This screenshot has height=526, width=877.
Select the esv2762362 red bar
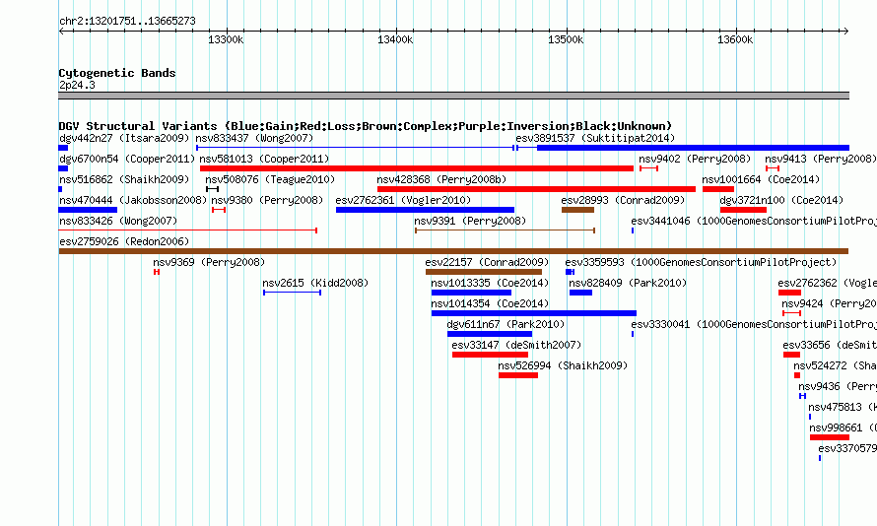[x=789, y=293]
